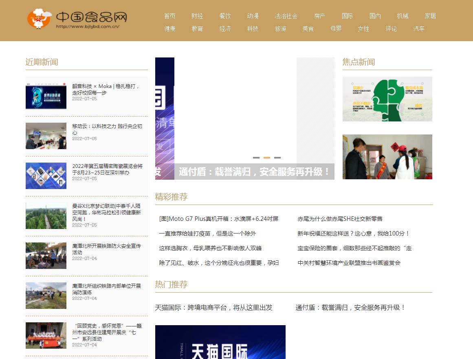
Task: Read 曼谷X北京梦幻联动 article
Action: point(106,212)
